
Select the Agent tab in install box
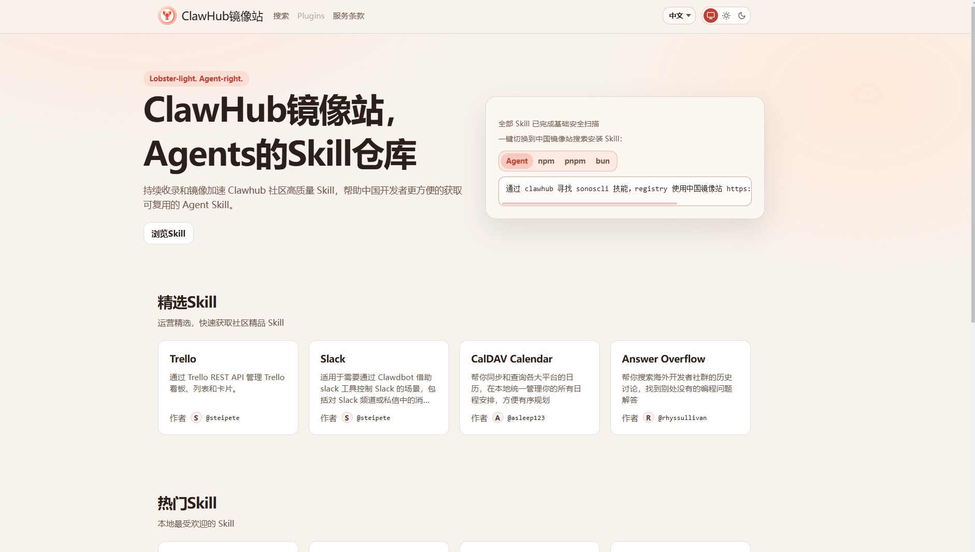[x=517, y=161]
